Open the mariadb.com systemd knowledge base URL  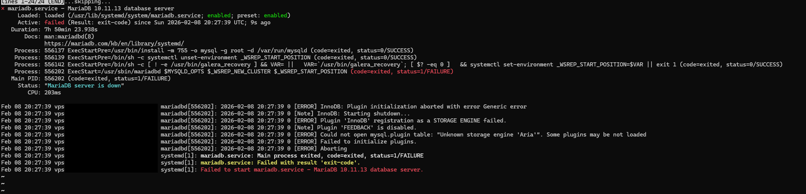pos(114,44)
